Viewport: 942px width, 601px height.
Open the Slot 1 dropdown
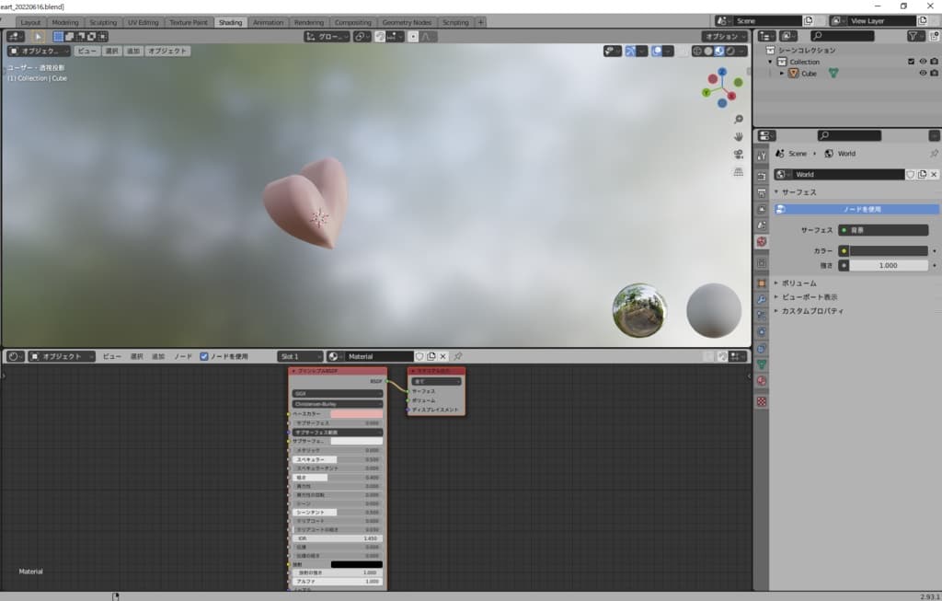[301, 356]
